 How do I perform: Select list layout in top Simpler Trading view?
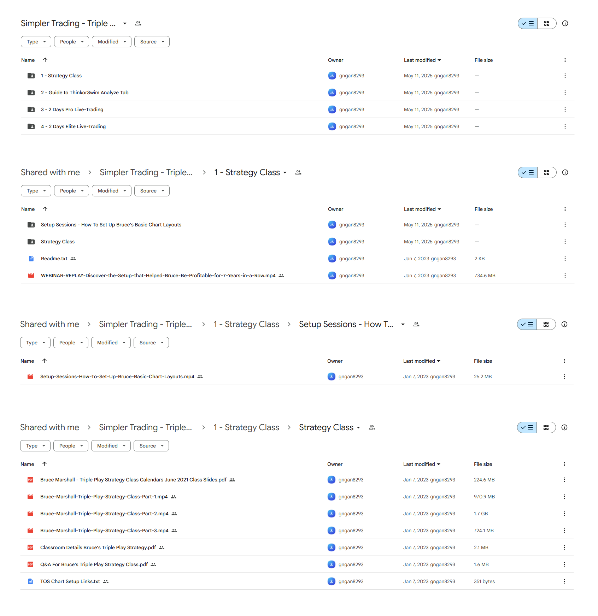coord(528,23)
